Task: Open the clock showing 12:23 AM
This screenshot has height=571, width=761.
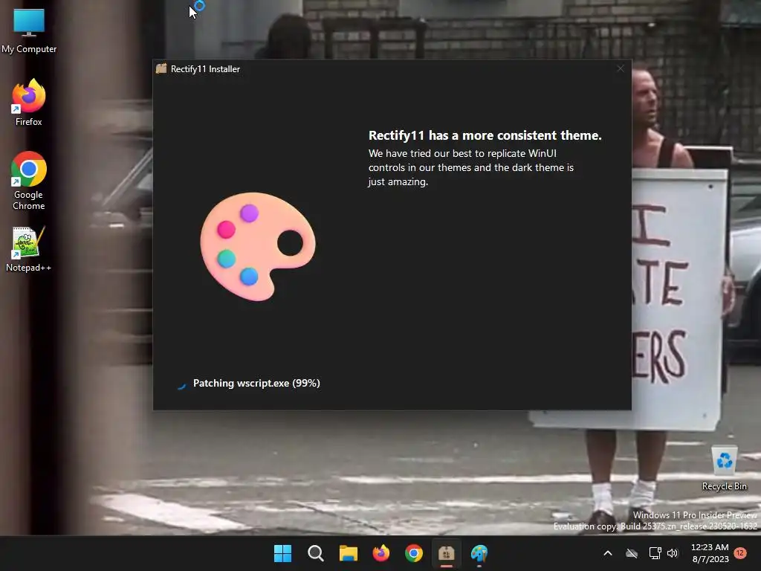Action: tap(710, 553)
